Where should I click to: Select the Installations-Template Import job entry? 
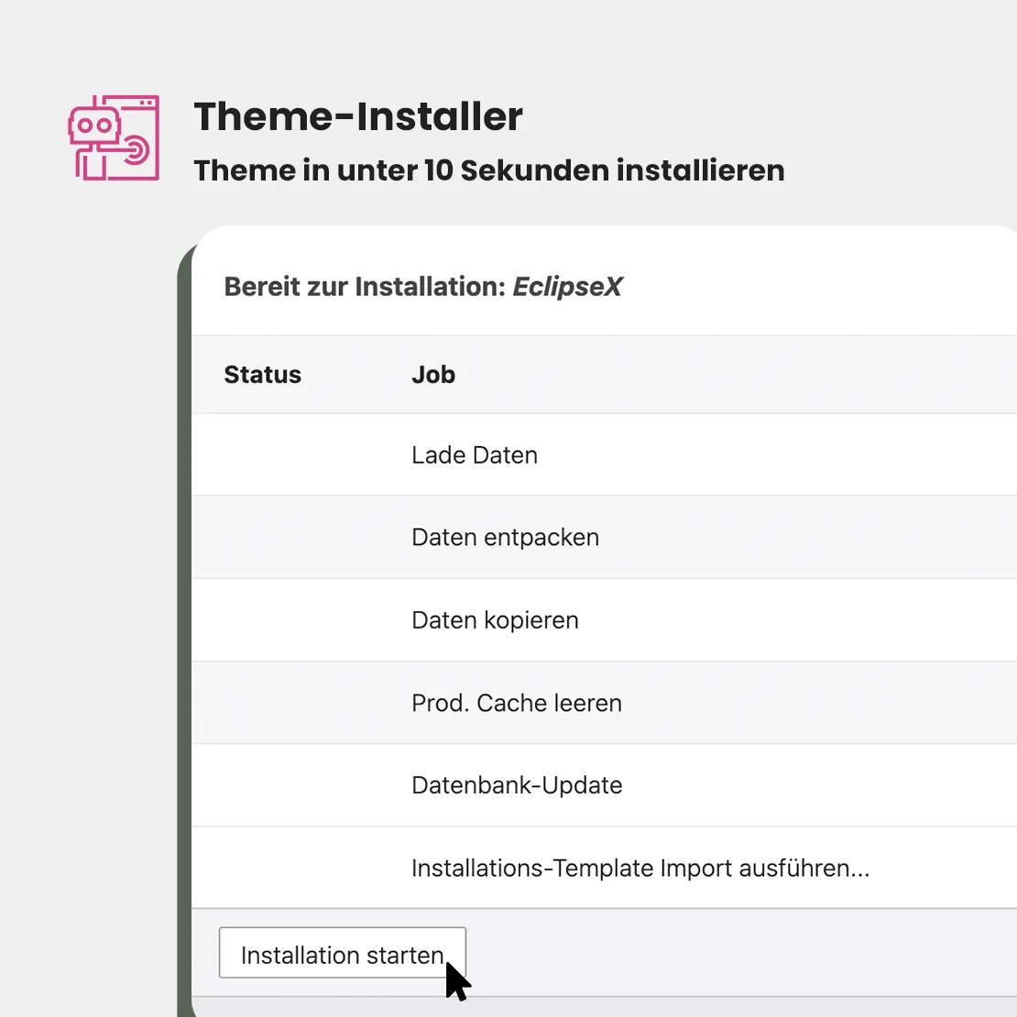click(x=641, y=868)
